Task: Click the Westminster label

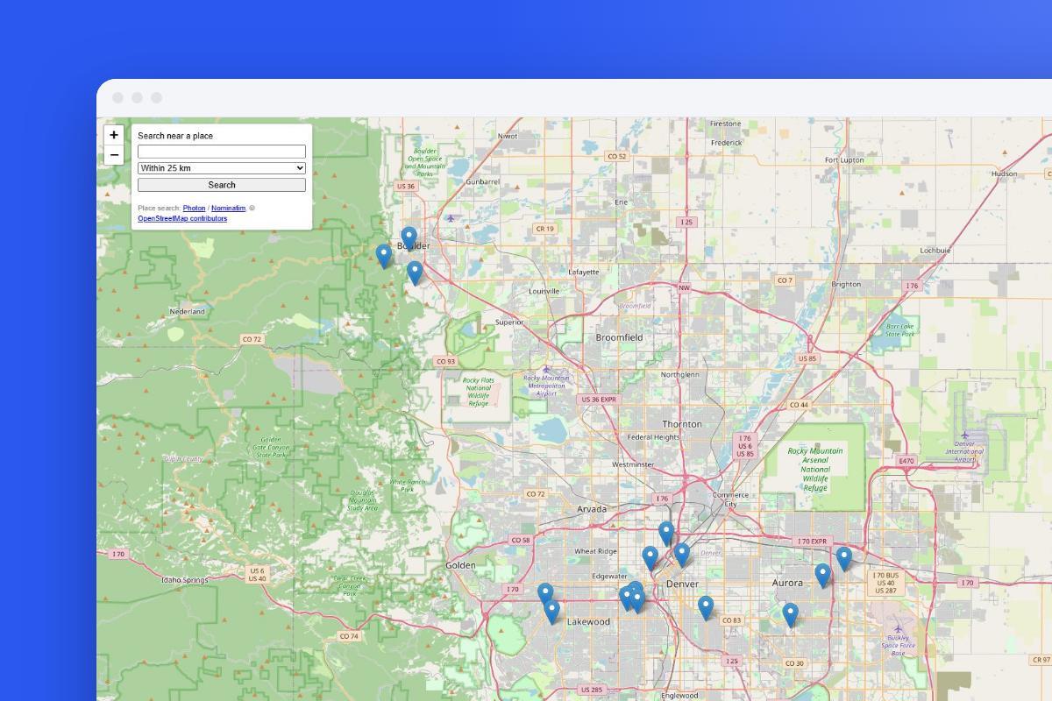Action: 633,464
